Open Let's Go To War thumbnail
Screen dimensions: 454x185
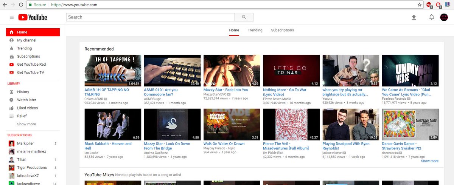pos(291,71)
